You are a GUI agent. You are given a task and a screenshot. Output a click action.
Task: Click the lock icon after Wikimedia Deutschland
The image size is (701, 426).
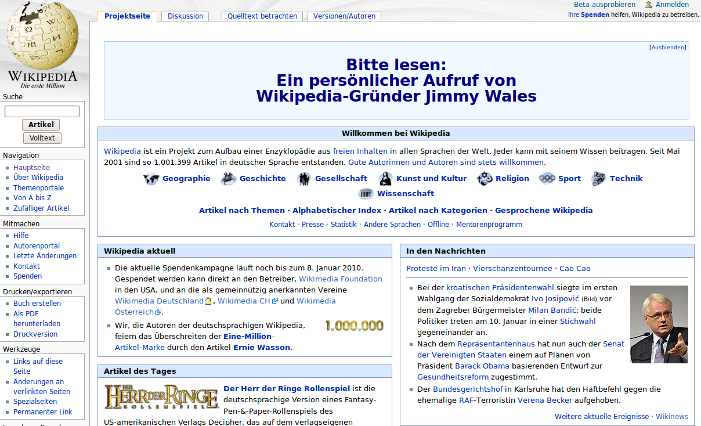(x=208, y=301)
